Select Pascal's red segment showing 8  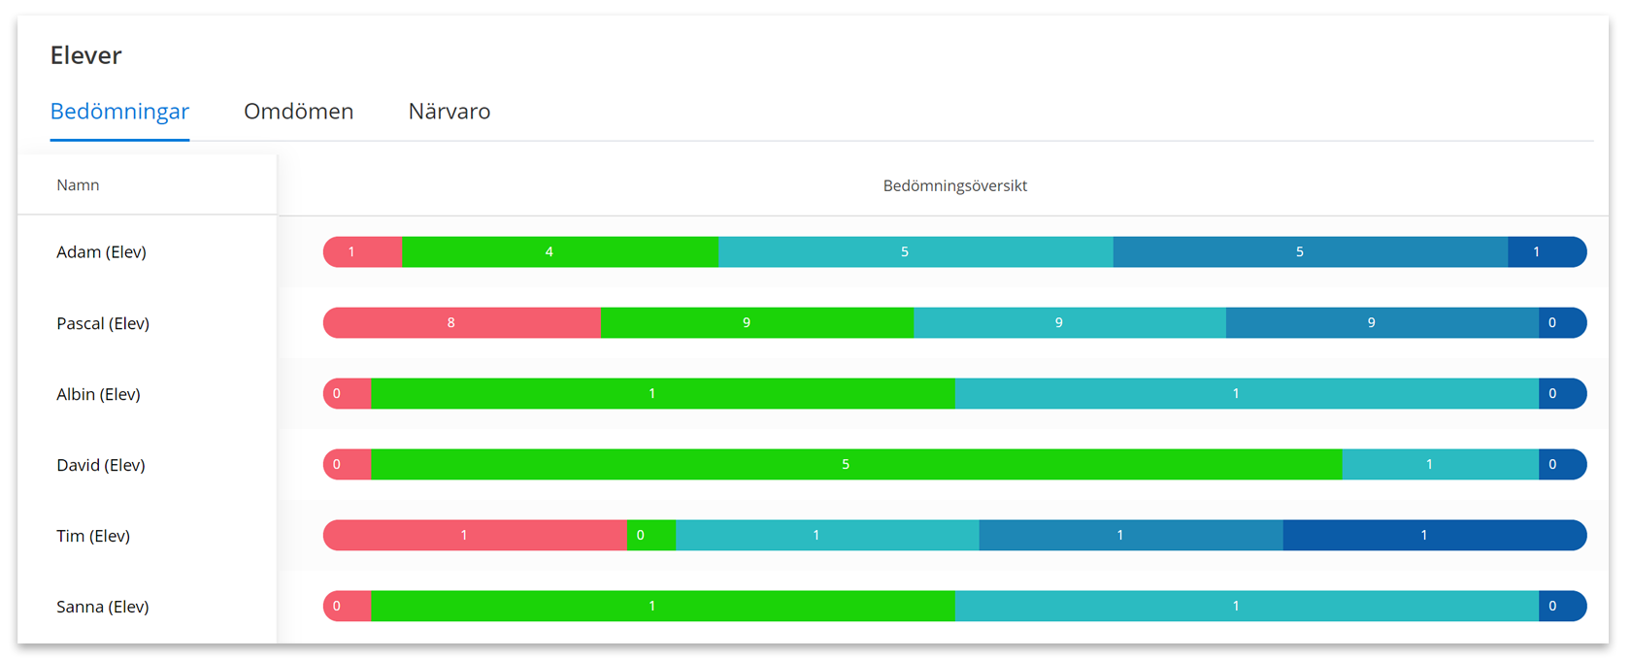pyautogui.click(x=462, y=322)
